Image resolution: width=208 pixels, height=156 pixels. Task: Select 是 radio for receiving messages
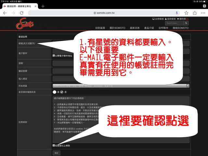[x=54, y=92]
